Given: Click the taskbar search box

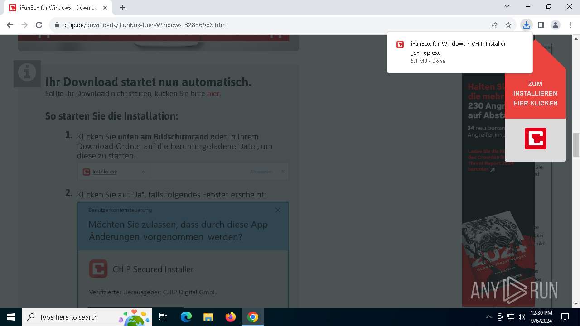Looking at the screenshot, I should click(87, 317).
